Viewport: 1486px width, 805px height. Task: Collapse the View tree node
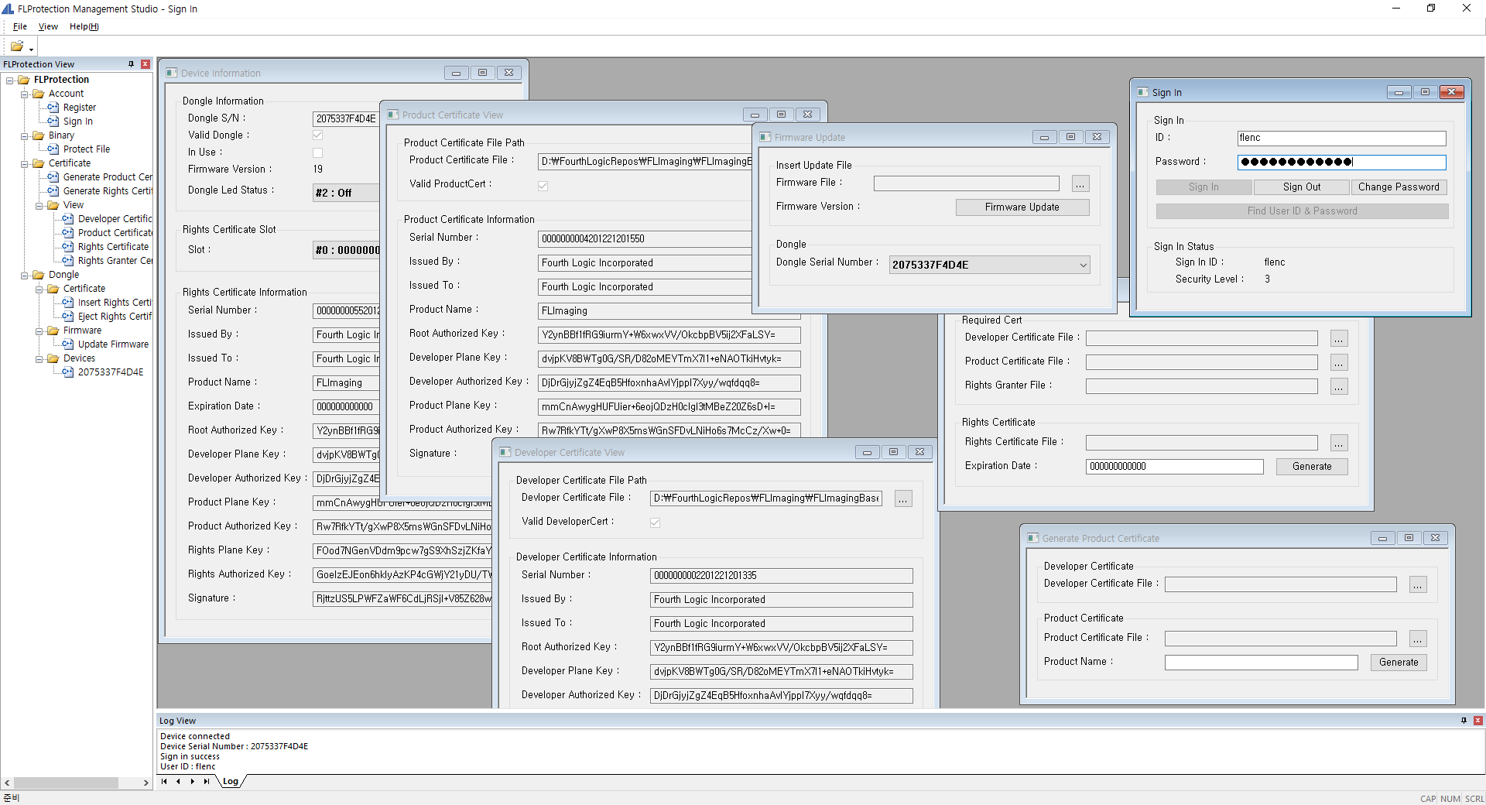(39, 205)
